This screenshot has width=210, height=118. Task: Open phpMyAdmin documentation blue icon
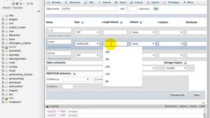coord(21,4)
